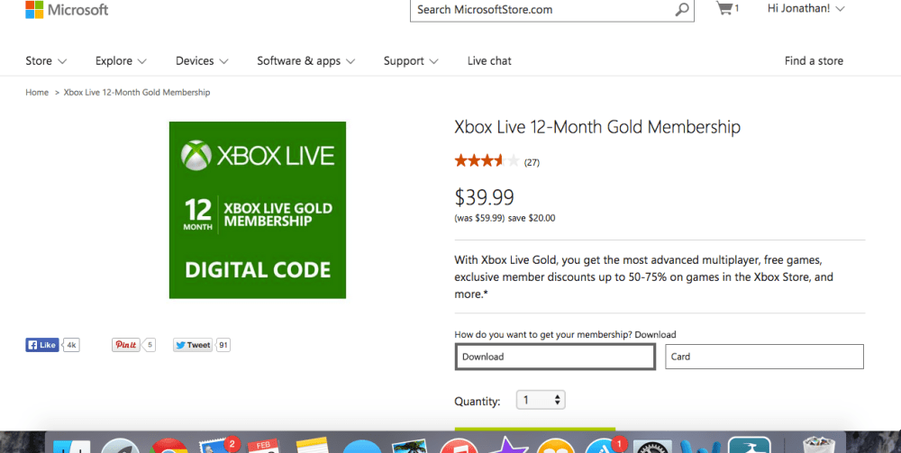Click the Facebook Like button
Image resolution: width=901 pixels, height=453 pixels.
pos(42,345)
